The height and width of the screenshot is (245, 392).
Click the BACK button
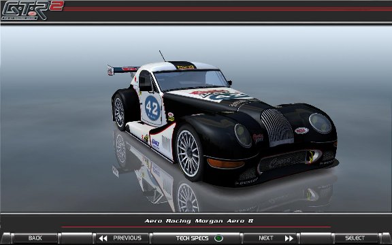coord(35,238)
